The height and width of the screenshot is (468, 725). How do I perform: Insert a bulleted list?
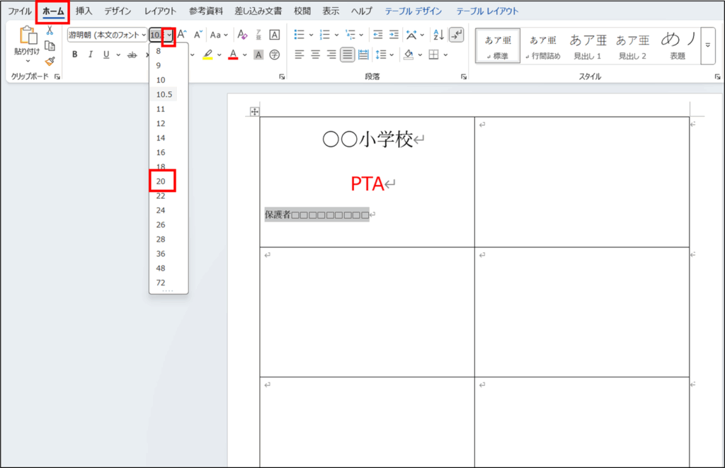(299, 35)
